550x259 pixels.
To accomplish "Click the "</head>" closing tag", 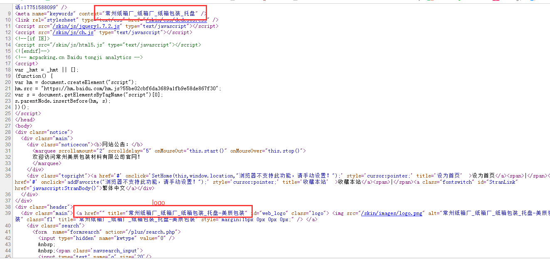I will [x=25, y=119].
